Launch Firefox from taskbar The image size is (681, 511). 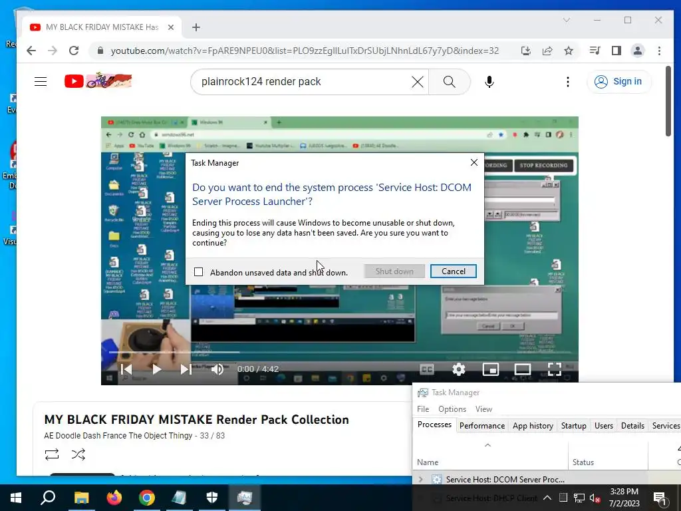[114, 498]
